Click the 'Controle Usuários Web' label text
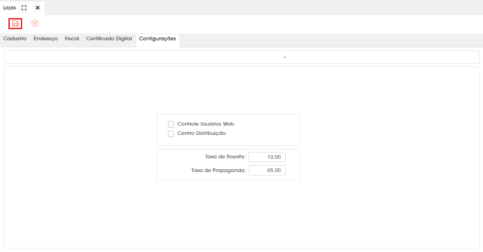Image resolution: width=483 pixels, height=252 pixels. [x=206, y=124]
